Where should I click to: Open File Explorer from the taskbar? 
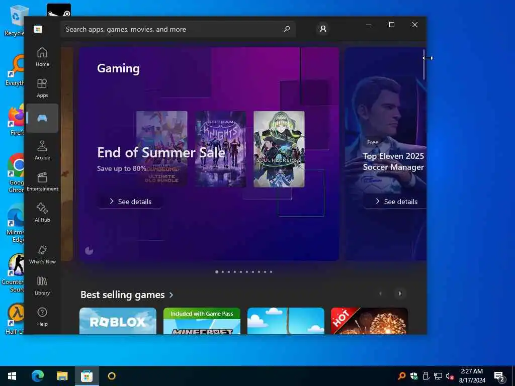tap(62, 376)
